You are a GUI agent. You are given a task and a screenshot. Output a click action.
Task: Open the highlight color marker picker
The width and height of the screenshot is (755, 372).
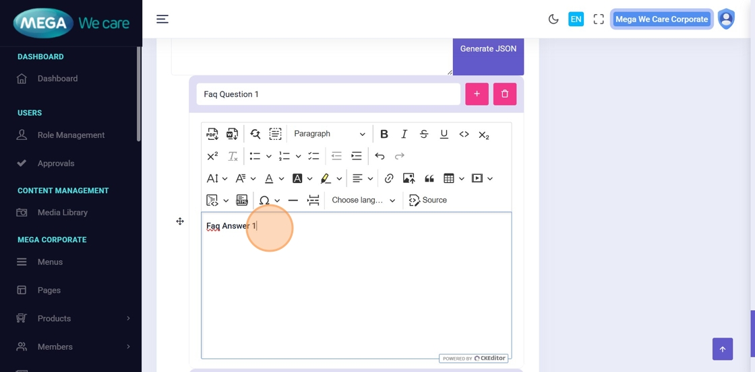[x=338, y=178]
